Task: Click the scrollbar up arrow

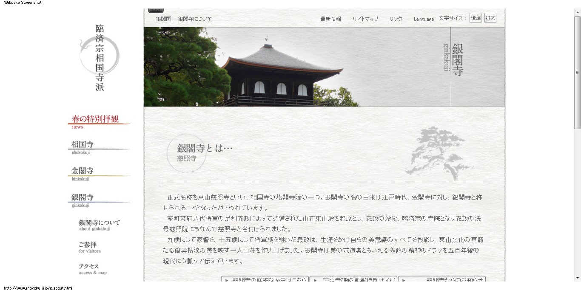Action: click(x=577, y=12)
